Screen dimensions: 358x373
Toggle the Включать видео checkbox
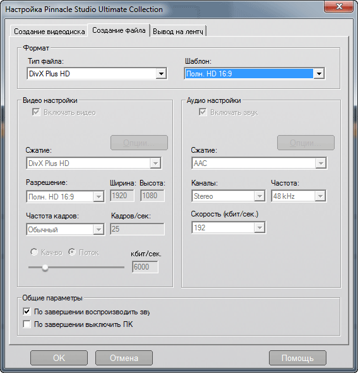(x=36, y=112)
